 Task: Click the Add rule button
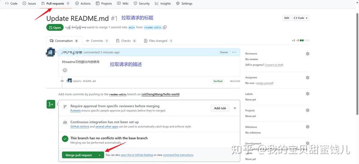[220, 108]
